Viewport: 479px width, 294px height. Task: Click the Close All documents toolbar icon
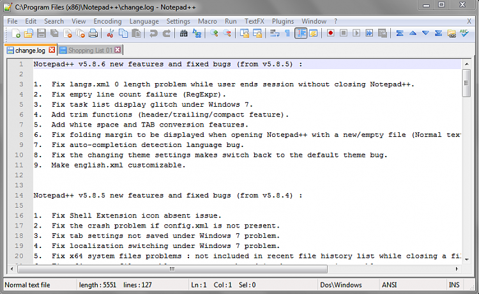tap(80, 33)
